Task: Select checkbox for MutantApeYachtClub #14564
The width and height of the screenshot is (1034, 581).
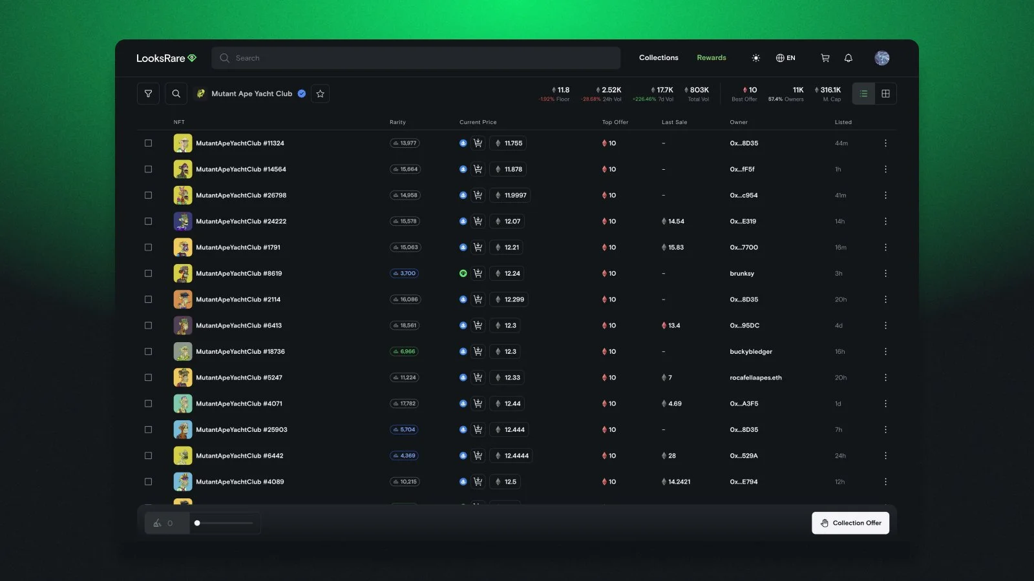Action: pyautogui.click(x=148, y=169)
